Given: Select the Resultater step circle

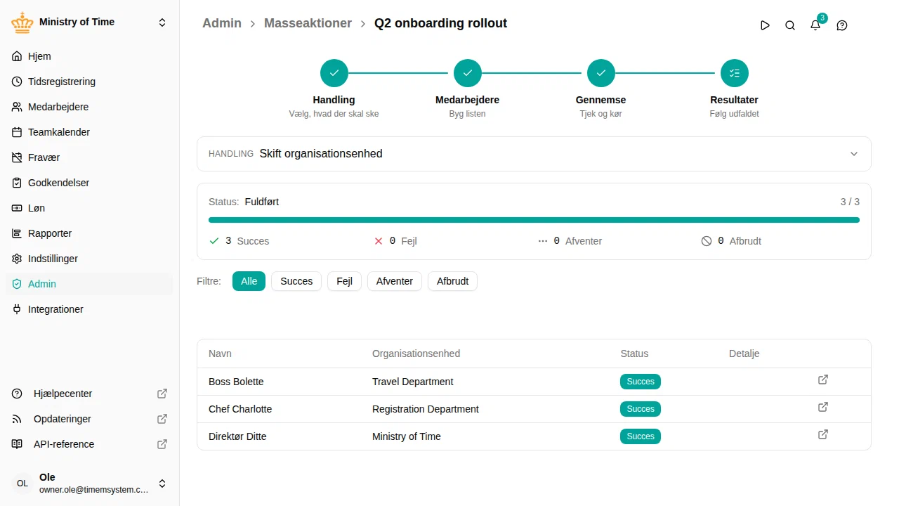Looking at the screenshot, I should tap(735, 73).
